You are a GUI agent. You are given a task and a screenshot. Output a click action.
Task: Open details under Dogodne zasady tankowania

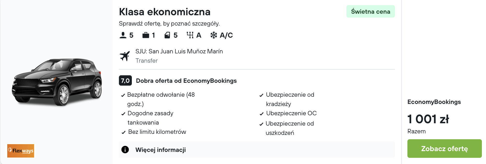coord(150,118)
